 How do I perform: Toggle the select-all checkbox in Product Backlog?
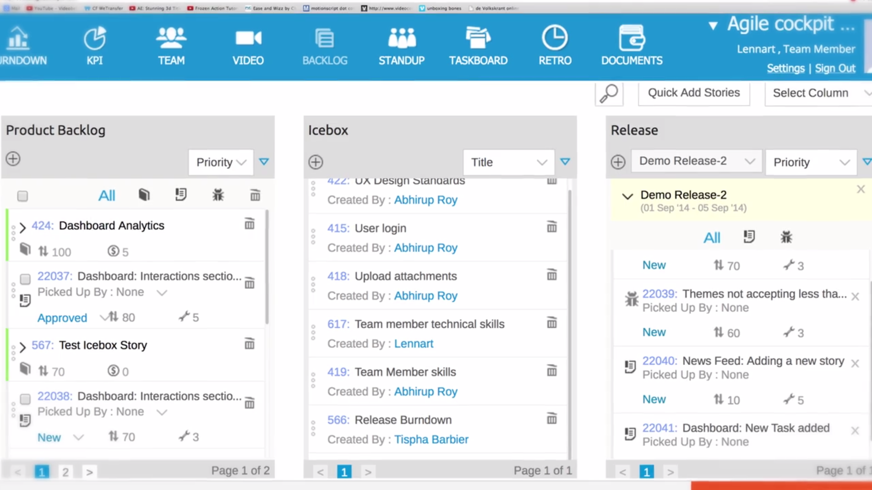coord(22,196)
